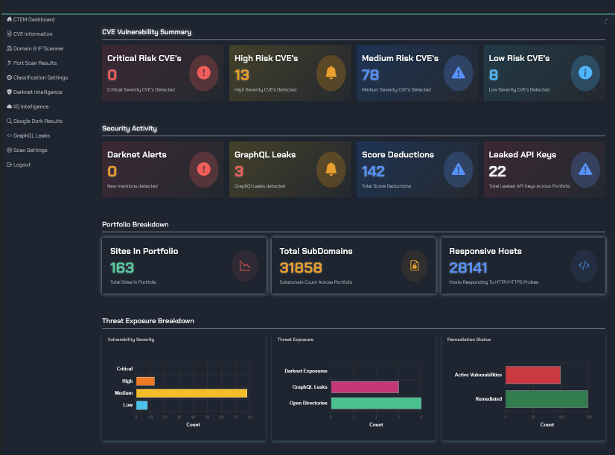Click the yellow Medium severity bar
The height and width of the screenshot is (455, 615).
(191, 392)
